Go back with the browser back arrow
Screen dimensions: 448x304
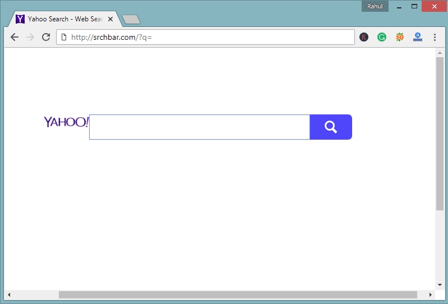(x=14, y=37)
